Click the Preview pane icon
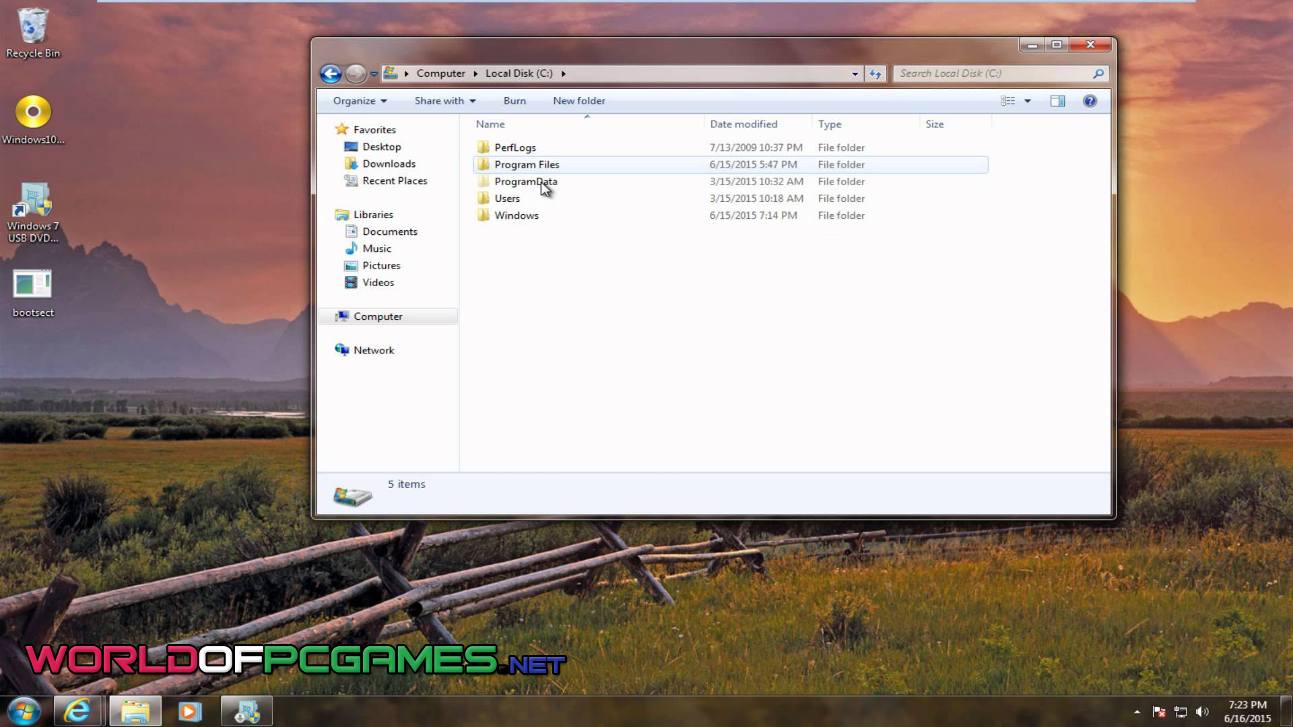The width and height of the screenshot is (1293, 727). [1057, 100]
